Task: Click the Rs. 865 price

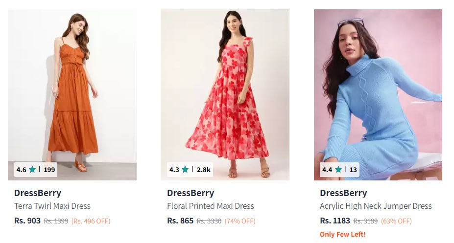Action: pos(180,221)
